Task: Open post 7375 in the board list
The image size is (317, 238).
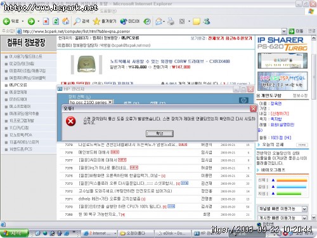Action: click(119, 176)
